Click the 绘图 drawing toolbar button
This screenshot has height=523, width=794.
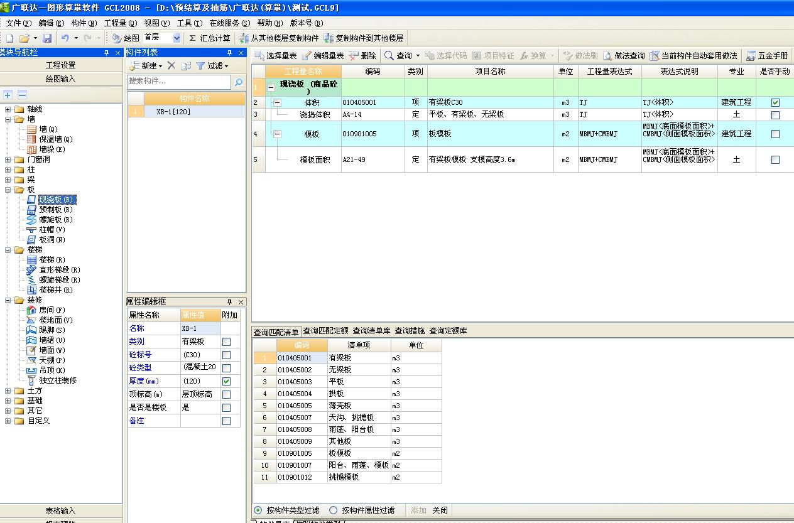coord(126,38)
